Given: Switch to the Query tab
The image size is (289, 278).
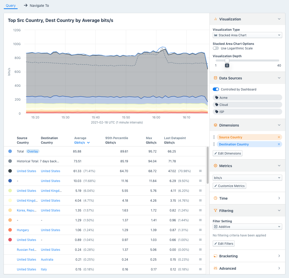Looking at the screenshot, I should 11,5.
